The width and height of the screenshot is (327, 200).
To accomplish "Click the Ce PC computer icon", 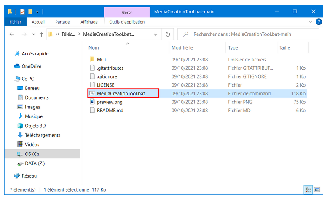I will pyautogui.click(x=18, y=79).
